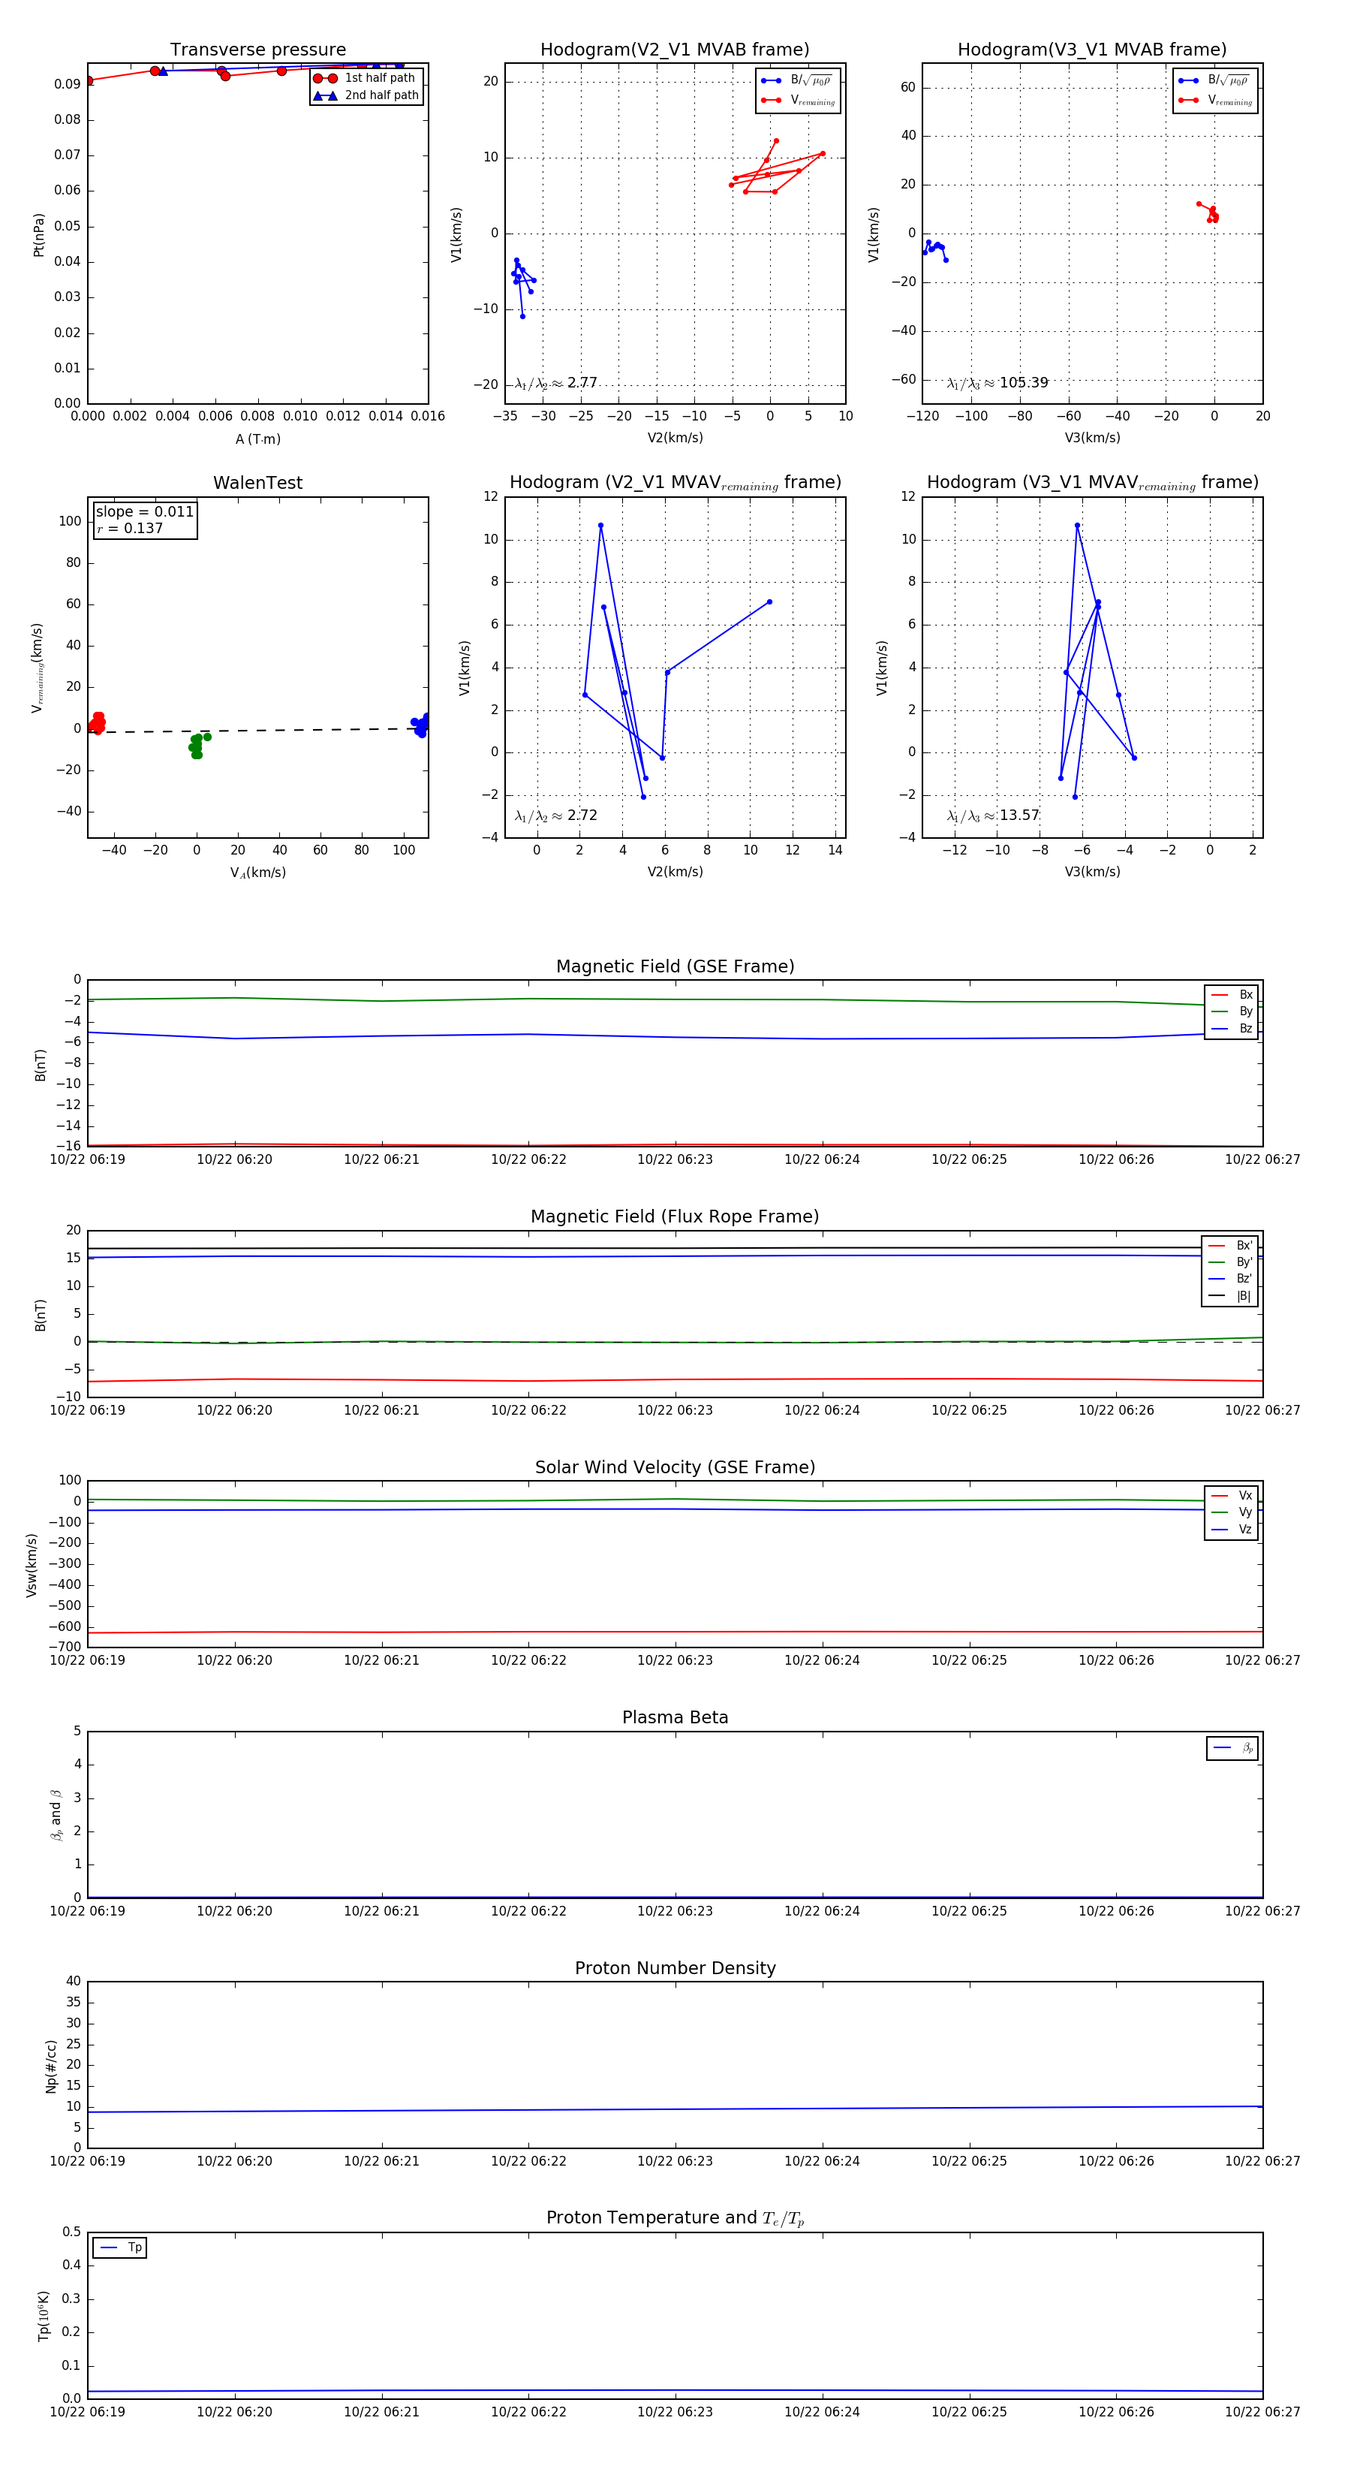Click '10/22 06:19' tick under GSE field plot

click(x=88, y=1160)
